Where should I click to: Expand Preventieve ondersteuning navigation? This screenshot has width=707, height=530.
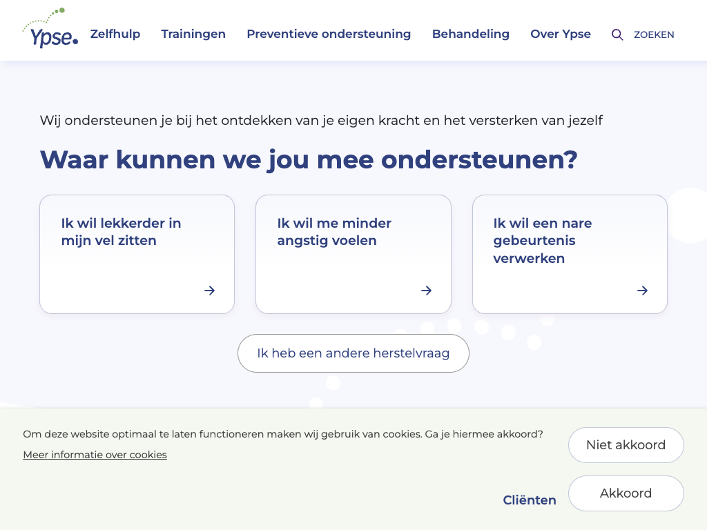(329, 34)
